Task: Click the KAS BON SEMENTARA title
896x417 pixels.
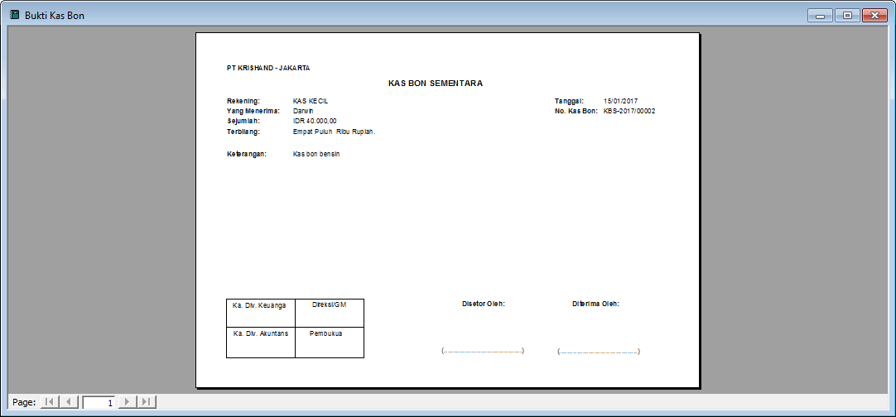Action: pos(436,84)
